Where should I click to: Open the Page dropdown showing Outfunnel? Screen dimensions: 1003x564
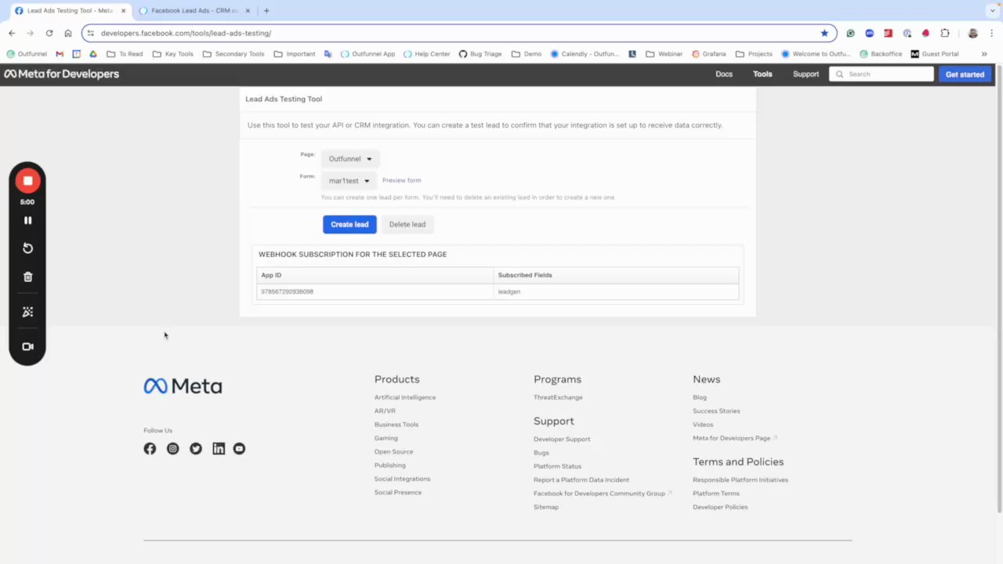tap(350, 159)
